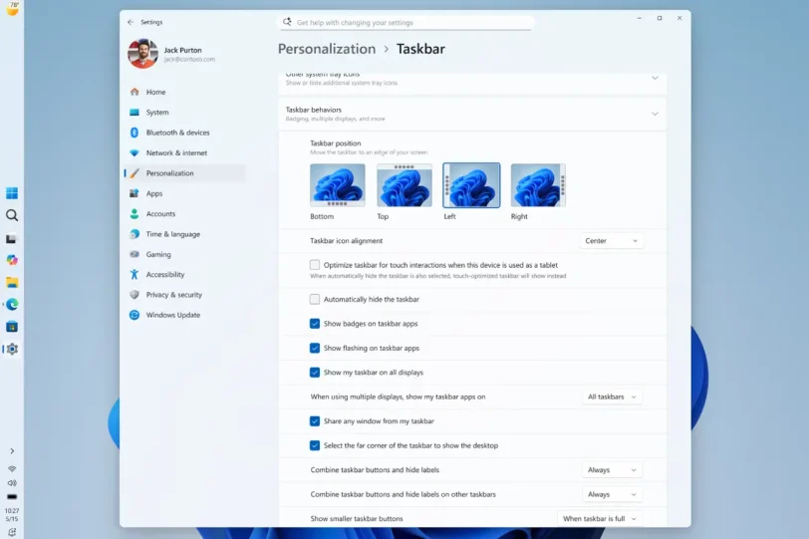Viewport: 809px width, 539px height.
Task: Open the All taskbars dropdown
Action: tap(612, 397)
